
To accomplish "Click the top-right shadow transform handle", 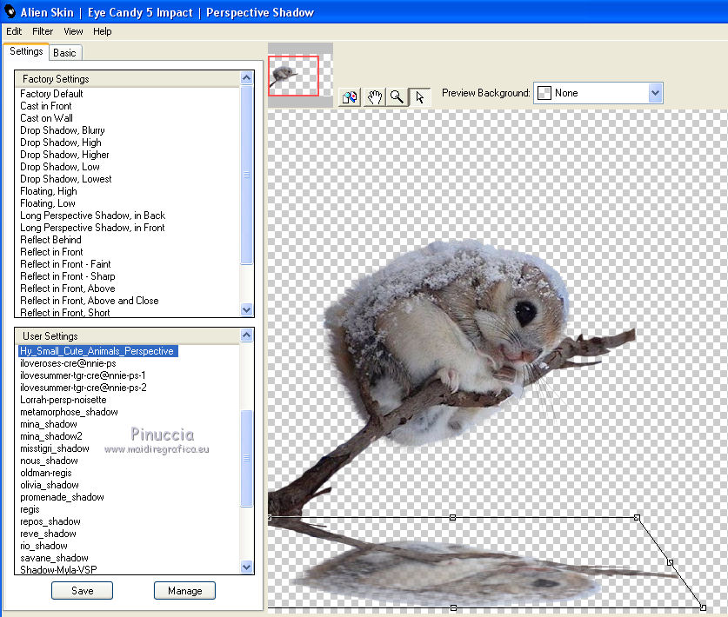I will pos(637,517).
